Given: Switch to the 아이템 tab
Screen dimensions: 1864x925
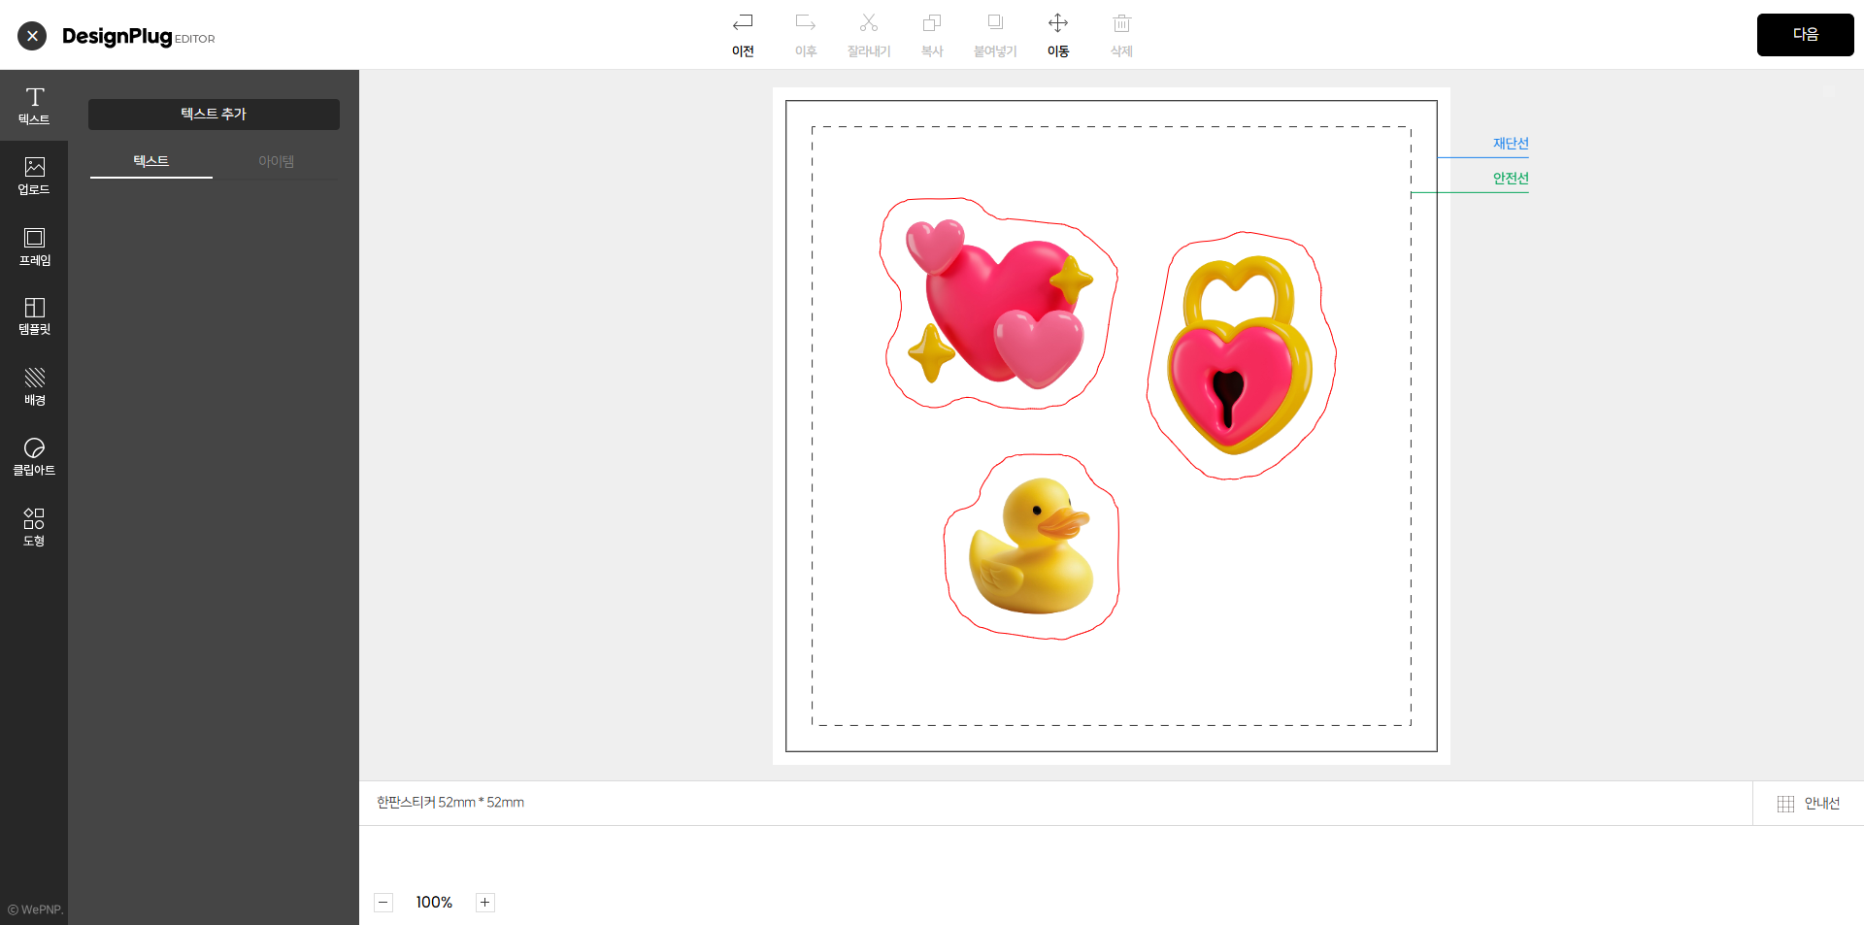Looking at the screenshot, I should tap(276, 161).
